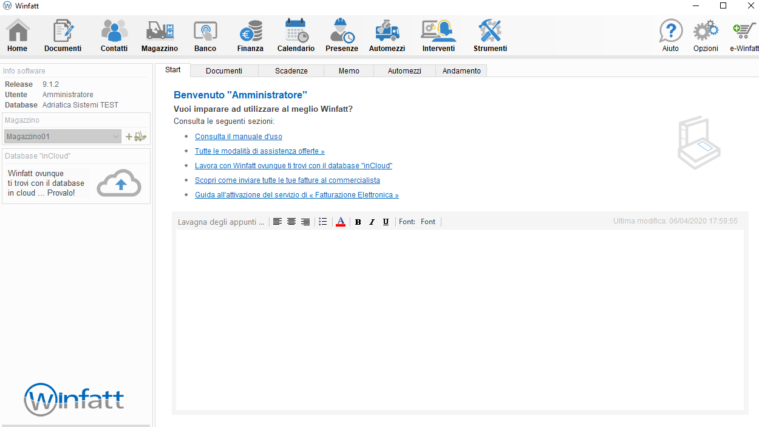This screenshot has height=427, width=759.
Task: Toggle underline formatting in notes
Action: tap(386, 222)
